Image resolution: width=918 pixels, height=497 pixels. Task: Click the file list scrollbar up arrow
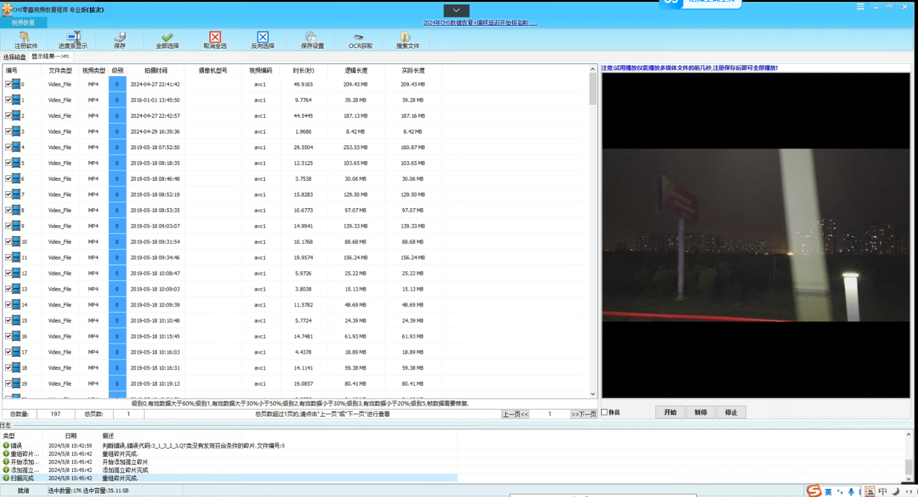point(593,68)
